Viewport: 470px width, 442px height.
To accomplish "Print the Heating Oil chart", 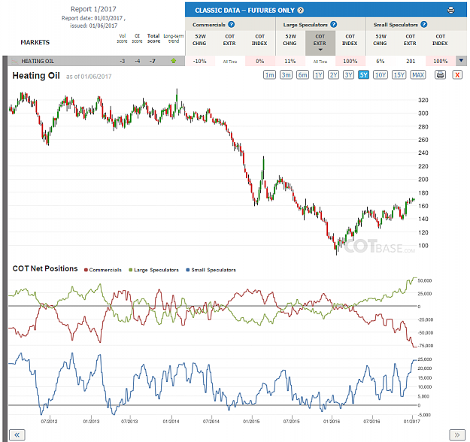I will [x=440, y=74].
